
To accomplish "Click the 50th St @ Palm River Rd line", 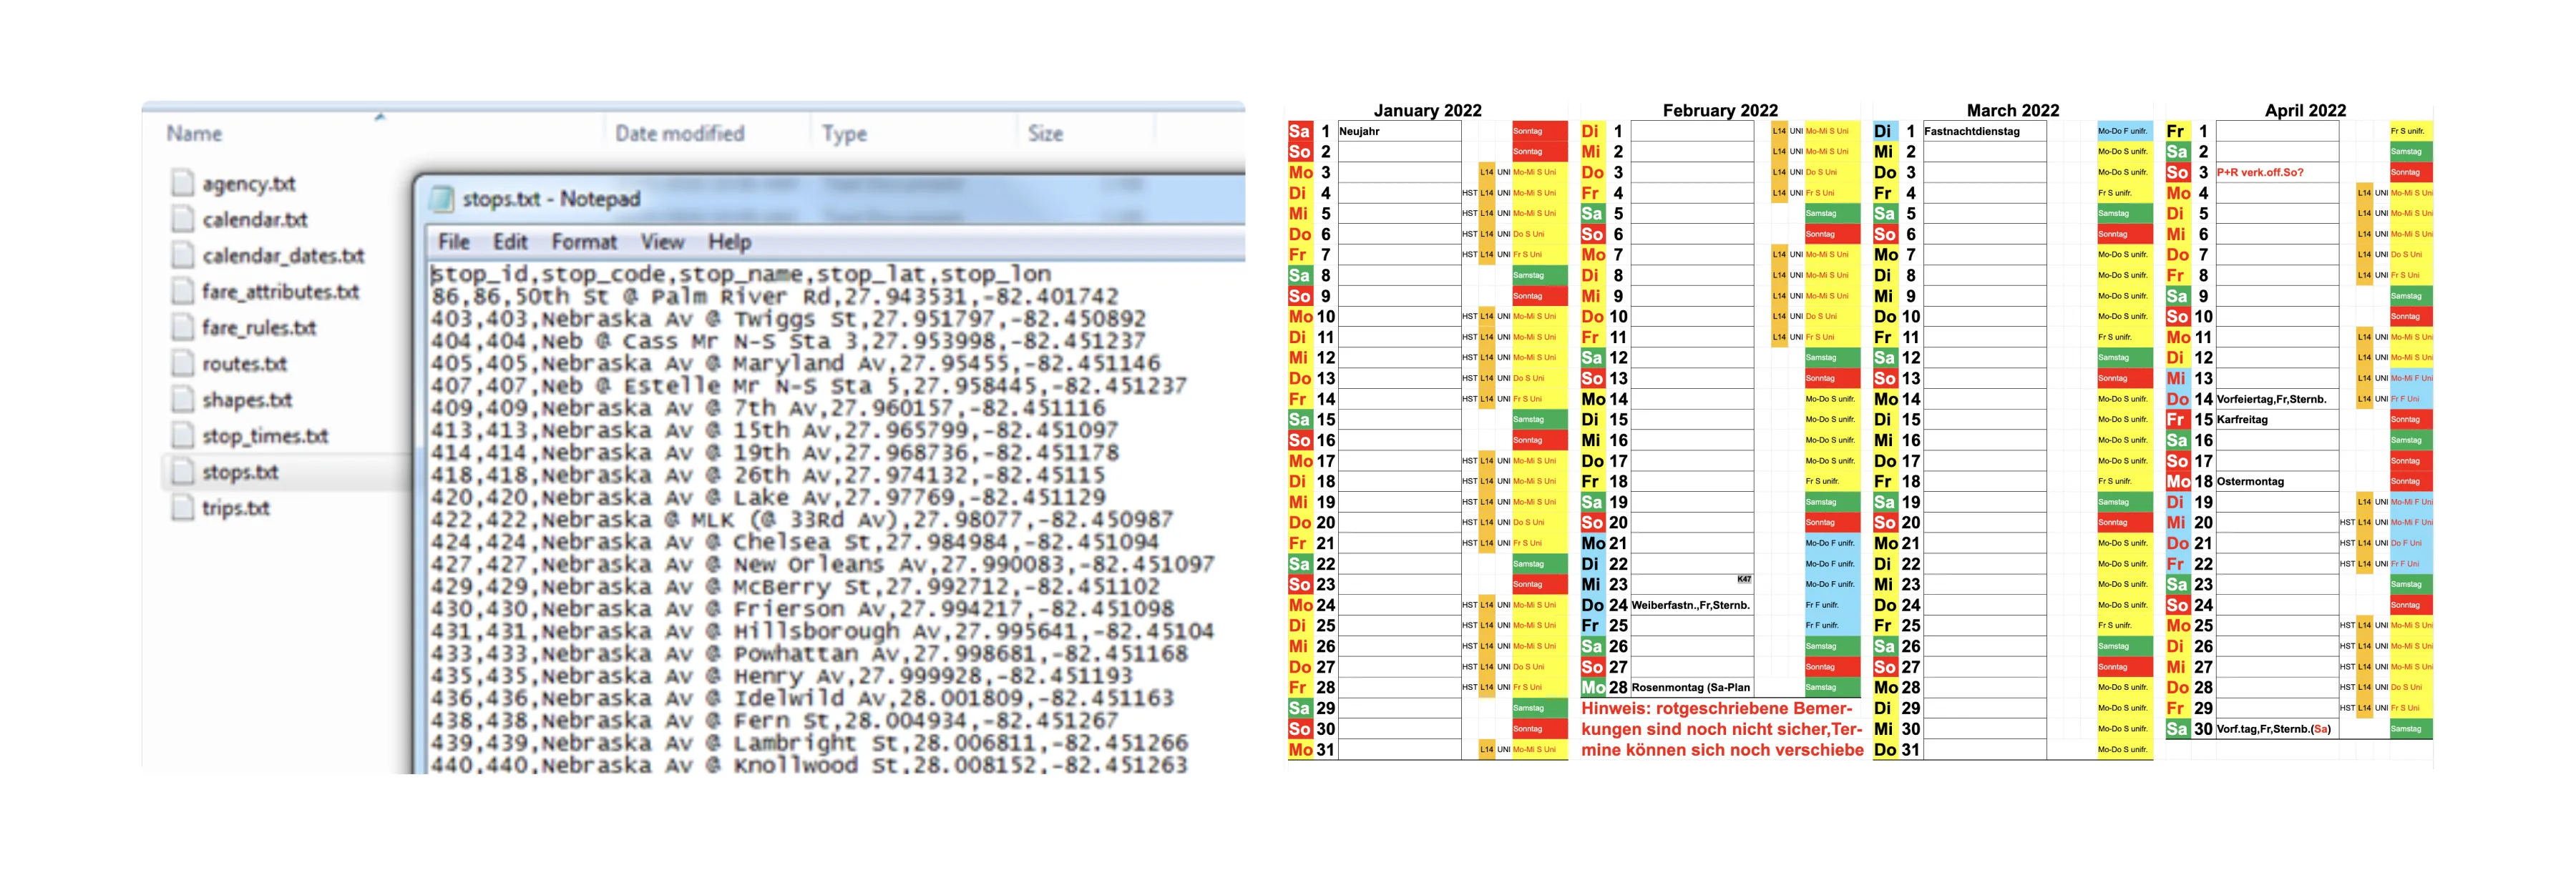I will click(775, 297).
